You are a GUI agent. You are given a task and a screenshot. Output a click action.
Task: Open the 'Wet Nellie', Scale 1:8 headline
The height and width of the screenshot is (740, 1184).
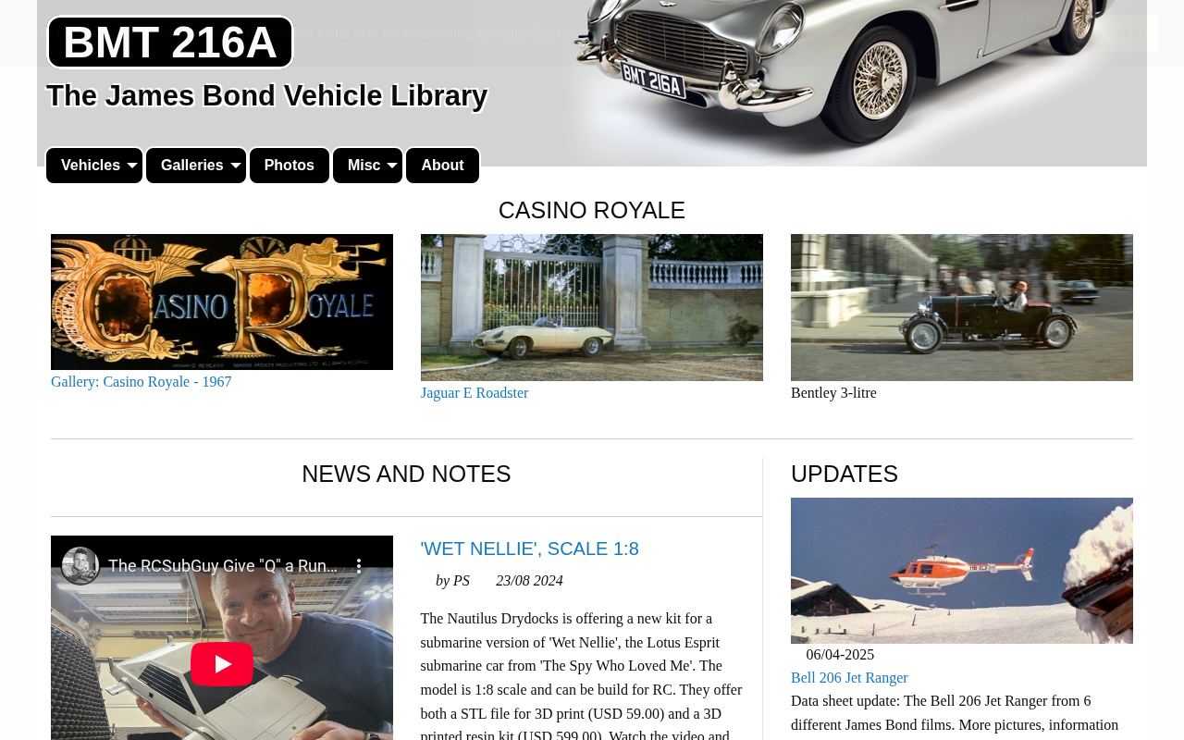tap(530, 549)
